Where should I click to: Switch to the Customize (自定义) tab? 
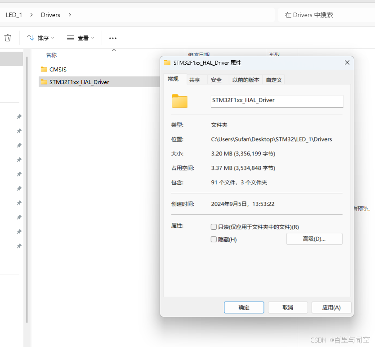pyautogui.click(x=274, y=80)
